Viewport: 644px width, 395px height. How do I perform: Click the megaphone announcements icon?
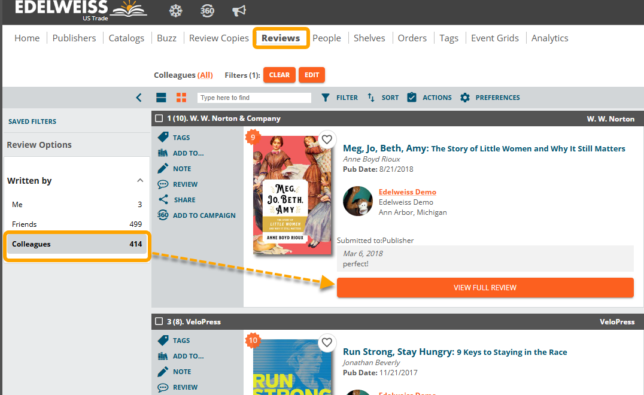239,11
